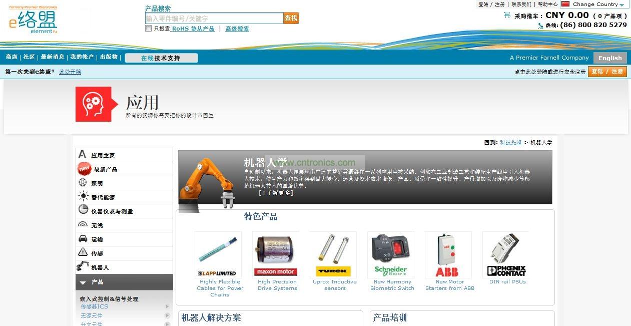Viewport: 631px width, 326px height.
Task: Expand the 传感器ICS submenu arrow
Action: pyautogui.click(x=167, y=306)
